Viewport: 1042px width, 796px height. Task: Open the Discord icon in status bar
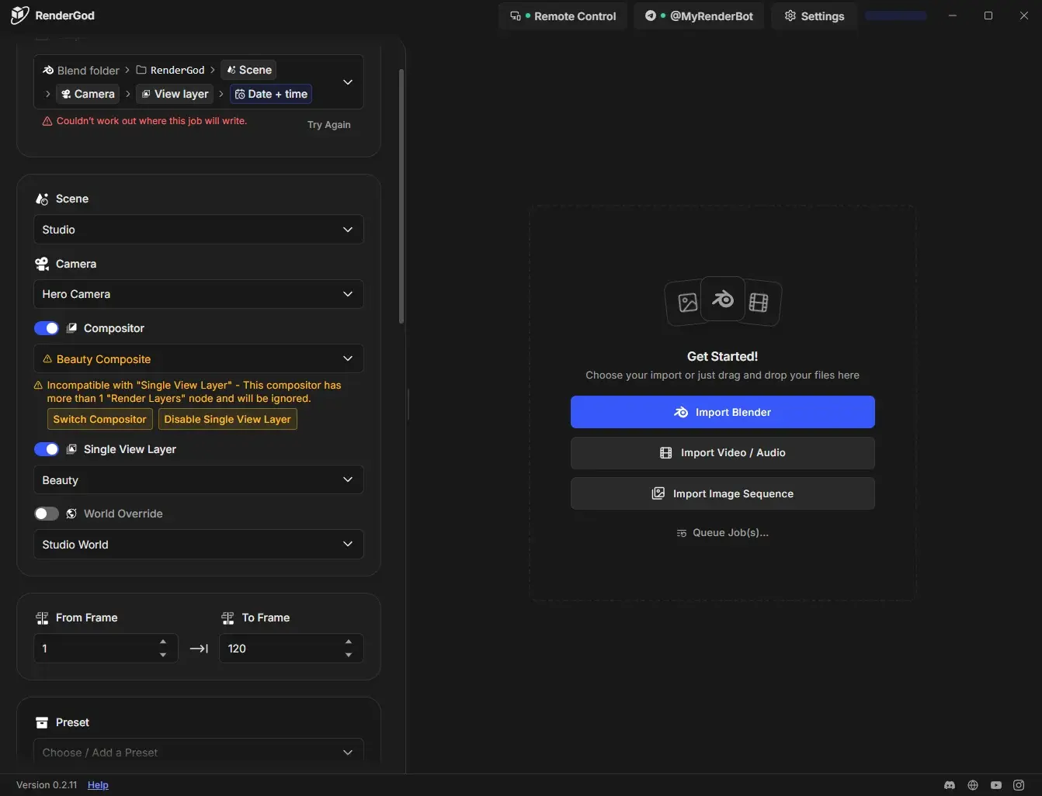949,785
